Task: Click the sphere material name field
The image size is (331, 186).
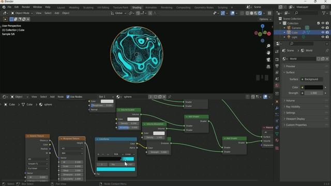Action: (135, 97)
